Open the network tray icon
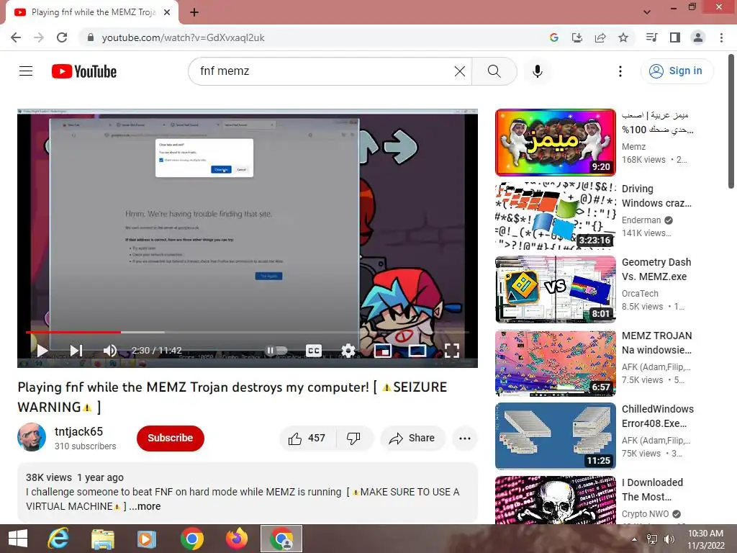The height and width of the screenshot is (553, 737). pos(652,539)
